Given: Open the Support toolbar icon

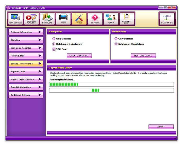Looking at the screenshot, I should 95,19.
